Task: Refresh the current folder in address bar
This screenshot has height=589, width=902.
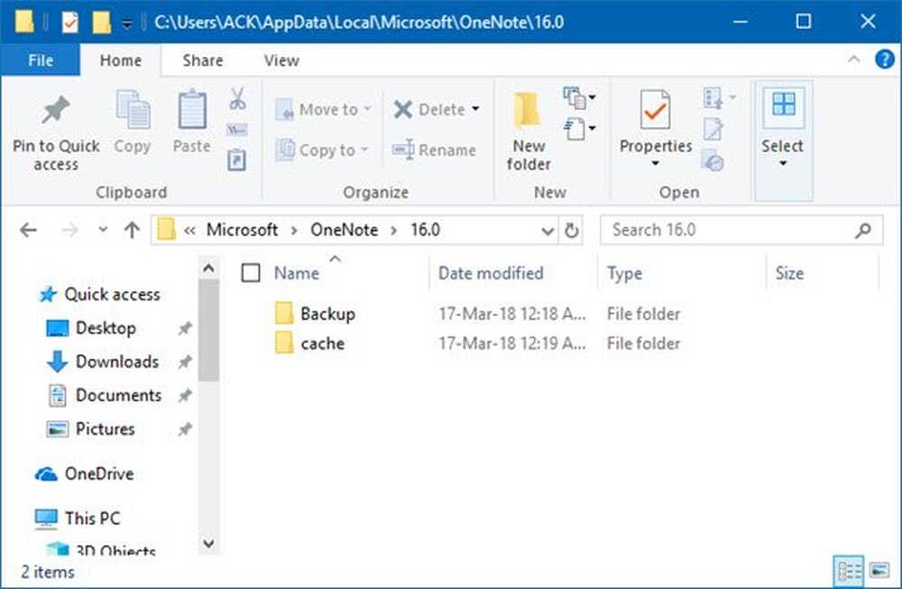Action: [x=572, y=230]
